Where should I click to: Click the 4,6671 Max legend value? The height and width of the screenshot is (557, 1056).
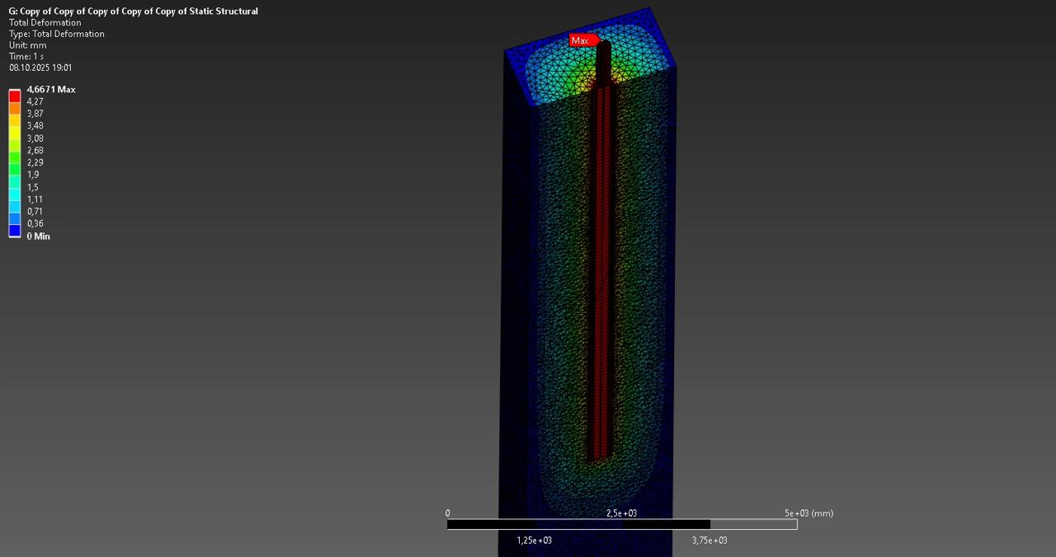click(50, 89)
